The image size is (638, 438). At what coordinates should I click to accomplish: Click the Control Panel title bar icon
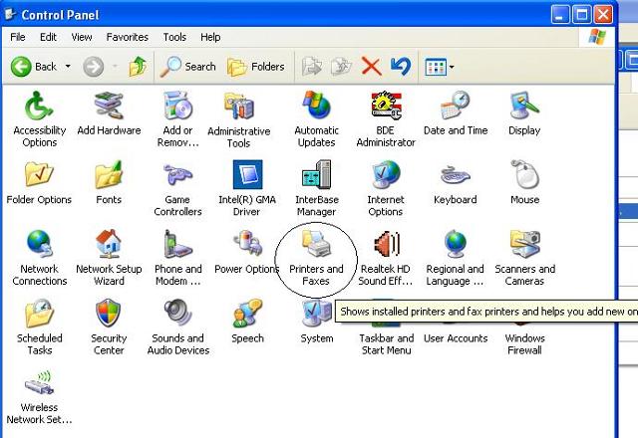(10, 14)
